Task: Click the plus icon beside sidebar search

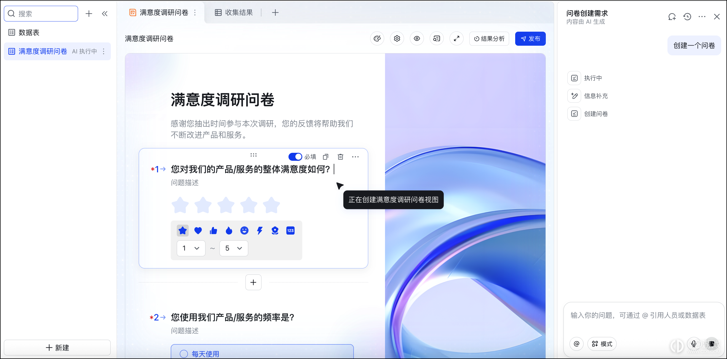Action: 89,13
